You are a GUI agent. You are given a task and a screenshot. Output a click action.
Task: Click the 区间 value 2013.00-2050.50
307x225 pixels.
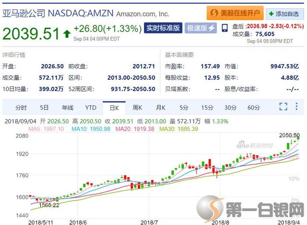click(x=131, y=78)
